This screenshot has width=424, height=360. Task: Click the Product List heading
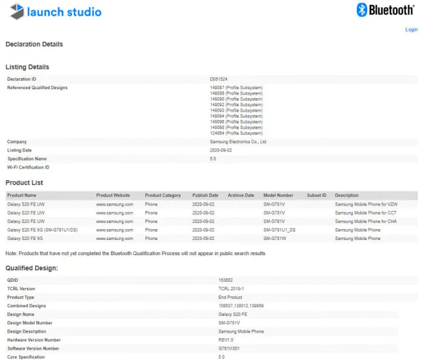point(24,183)
